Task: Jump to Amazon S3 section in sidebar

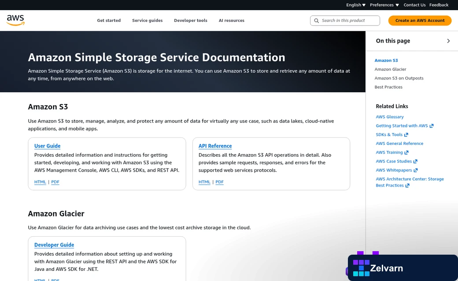Action: pos(386,61)
